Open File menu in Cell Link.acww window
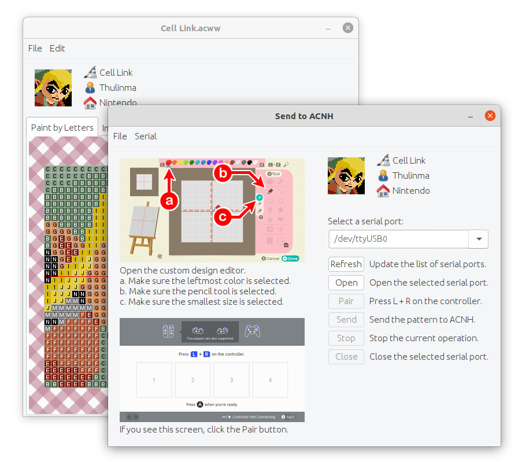The image size is (522, 462). tap(35, 49)
